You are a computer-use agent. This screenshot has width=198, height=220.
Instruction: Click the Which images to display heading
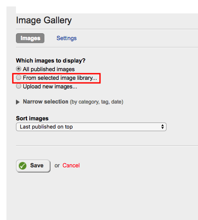[x=50, y=61]
